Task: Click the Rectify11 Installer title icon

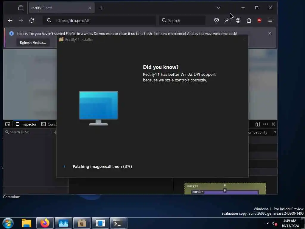Action: [61, 39]
